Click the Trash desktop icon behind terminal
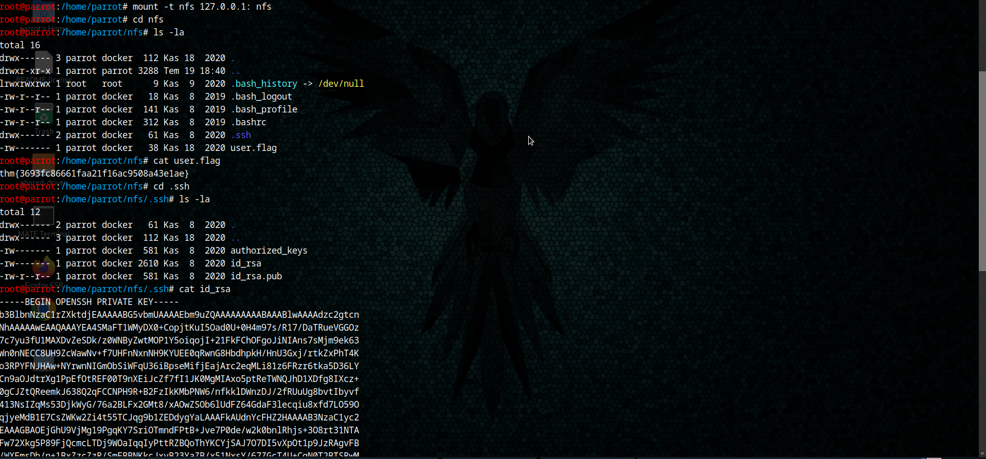986x459 pixels. click(44, 117)
